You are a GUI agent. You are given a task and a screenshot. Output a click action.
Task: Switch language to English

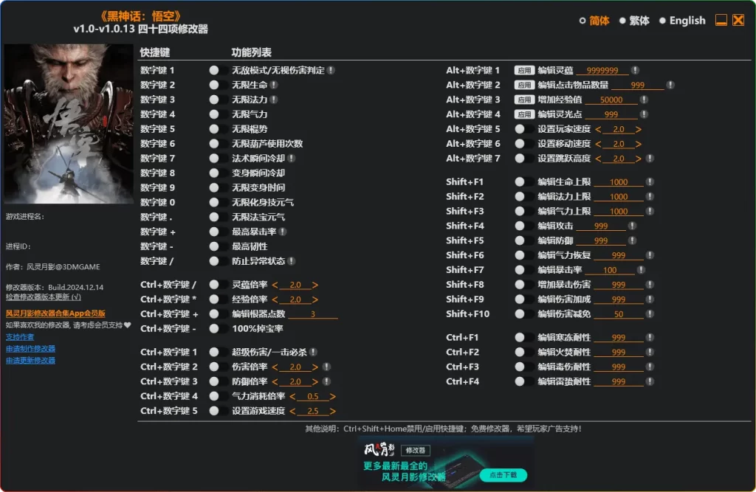(x=682, y=21)
